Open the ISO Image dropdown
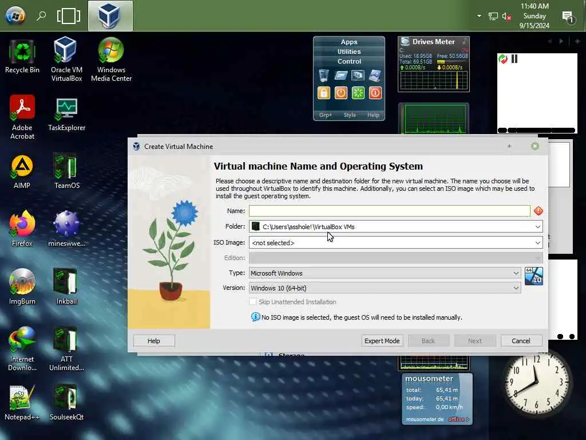Screen dimensions: 586x440 [x=537, y=243]
